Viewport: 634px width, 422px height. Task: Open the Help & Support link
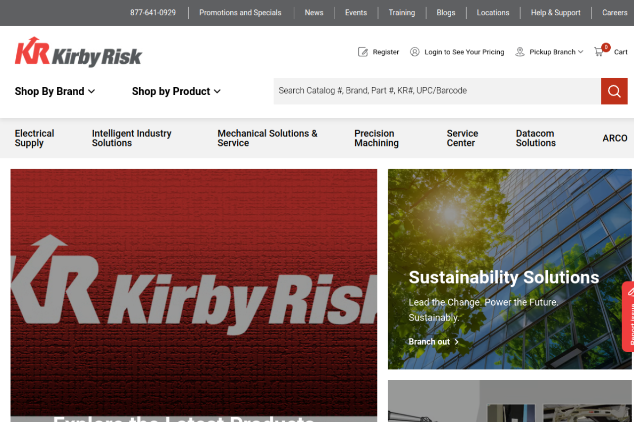coord(555,13)
